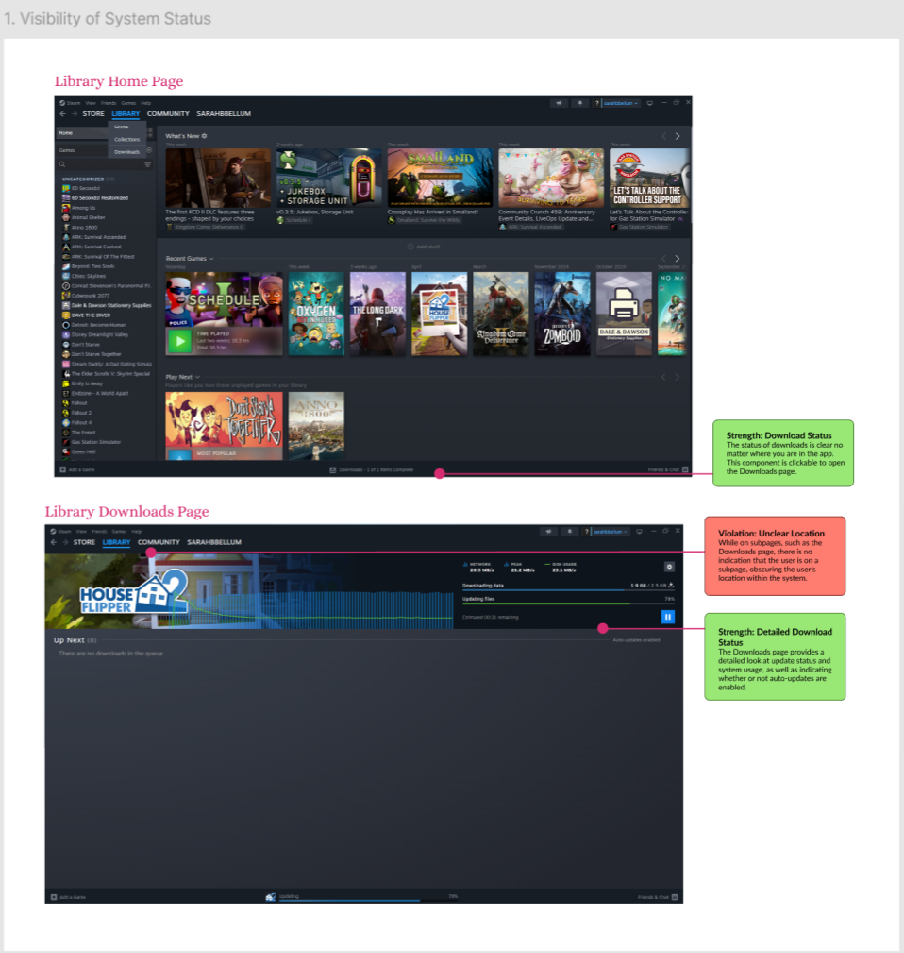
Task: Click Add a Game plus on Home Page
Action: (62, 469)
